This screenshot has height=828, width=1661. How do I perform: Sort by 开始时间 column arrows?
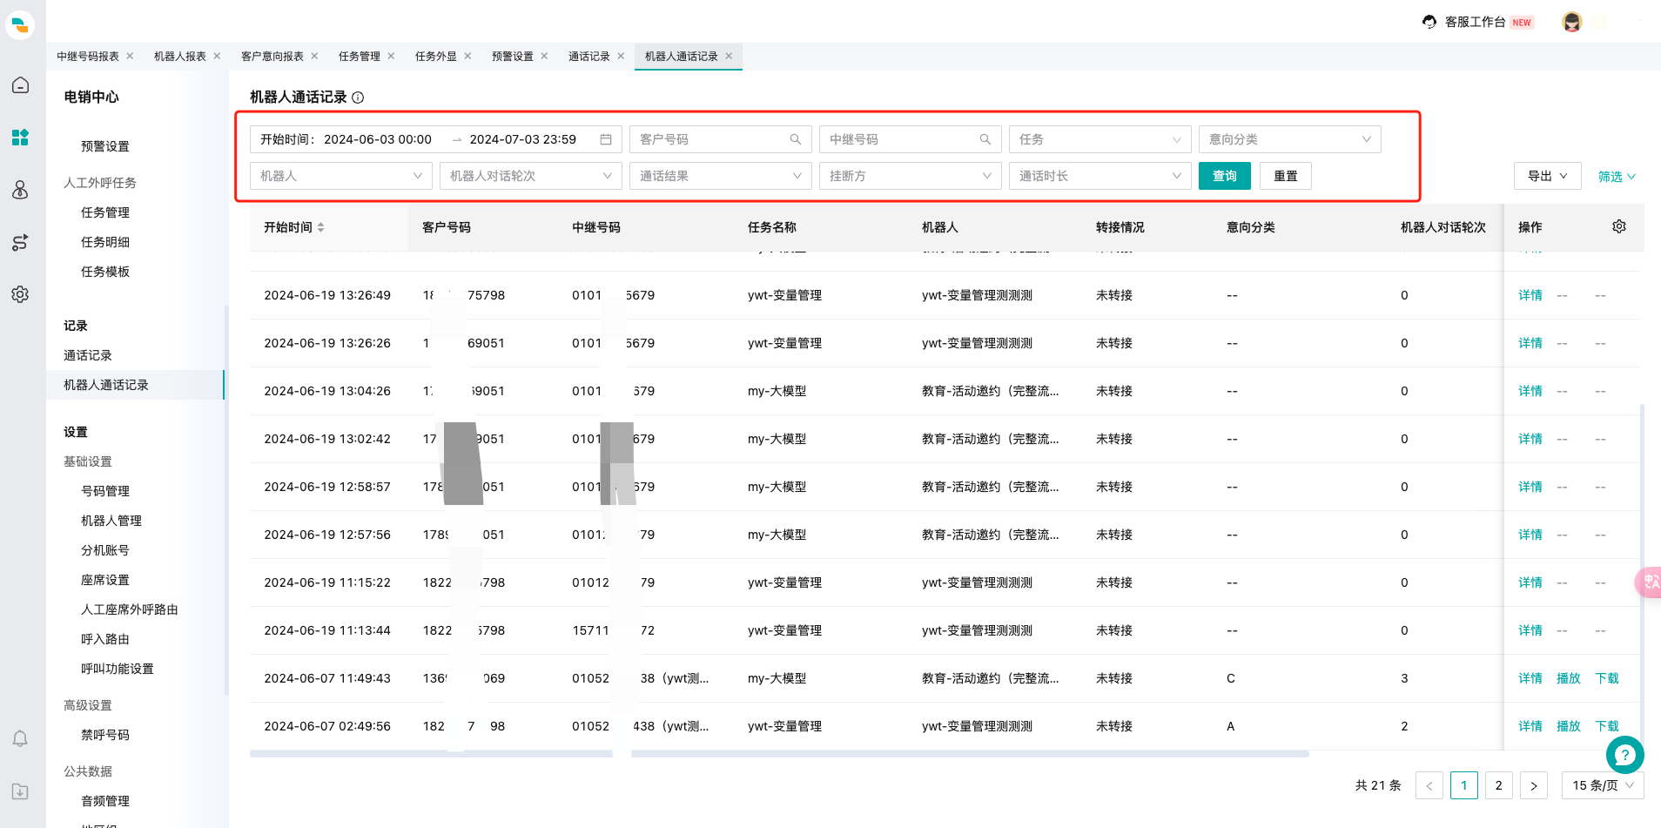click(x=321, y=227)
